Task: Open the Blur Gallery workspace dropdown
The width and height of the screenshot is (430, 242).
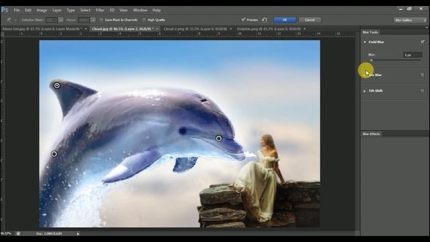Action: 411,20
